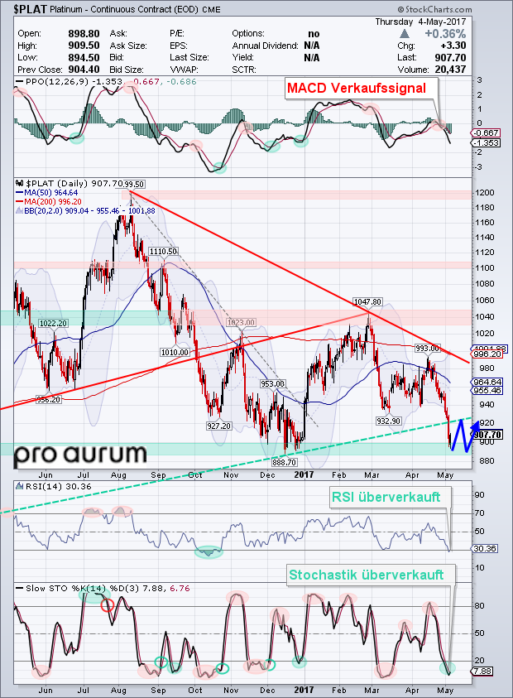Click the 'Annual Dividend:' label
This screenshot has width=513, height=698.
pyautogui.click(x=265, y=46)
